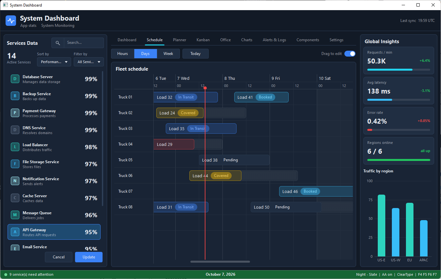Click the Payment Gateway P icon
Viewport: 441px width, 279px height.
(x=15, y=113)
